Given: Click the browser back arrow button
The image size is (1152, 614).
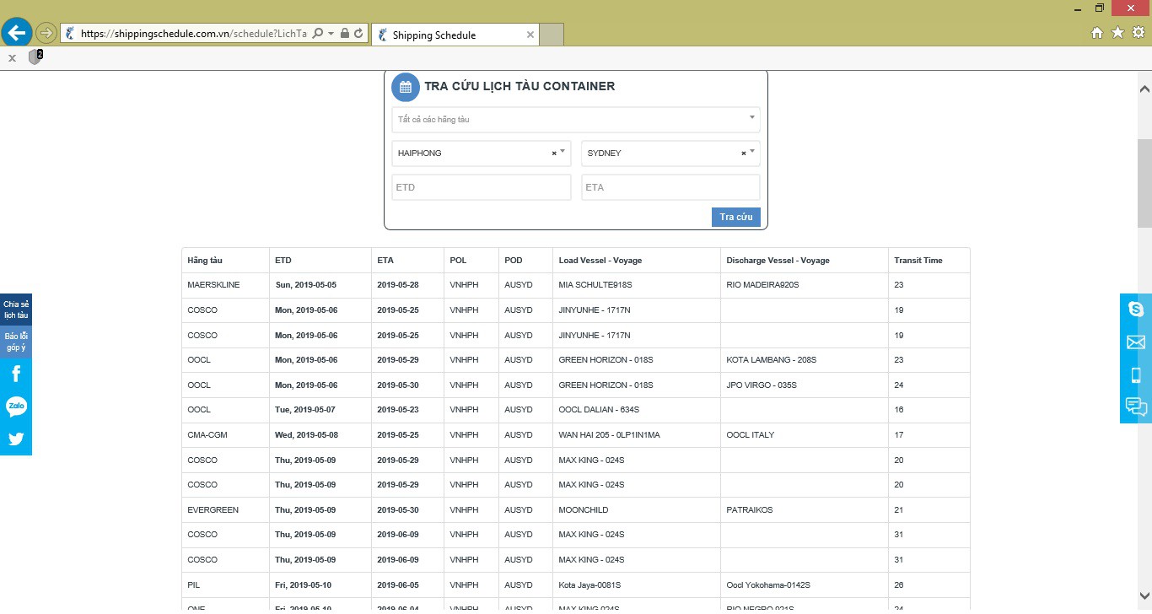Looking at the screenshot, I should [x=17, y=33].
